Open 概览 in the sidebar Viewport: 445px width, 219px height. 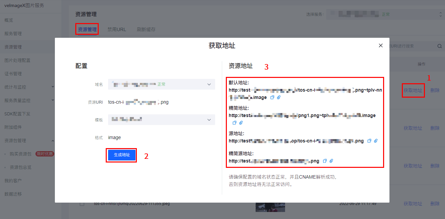click(x=9, y=20)
